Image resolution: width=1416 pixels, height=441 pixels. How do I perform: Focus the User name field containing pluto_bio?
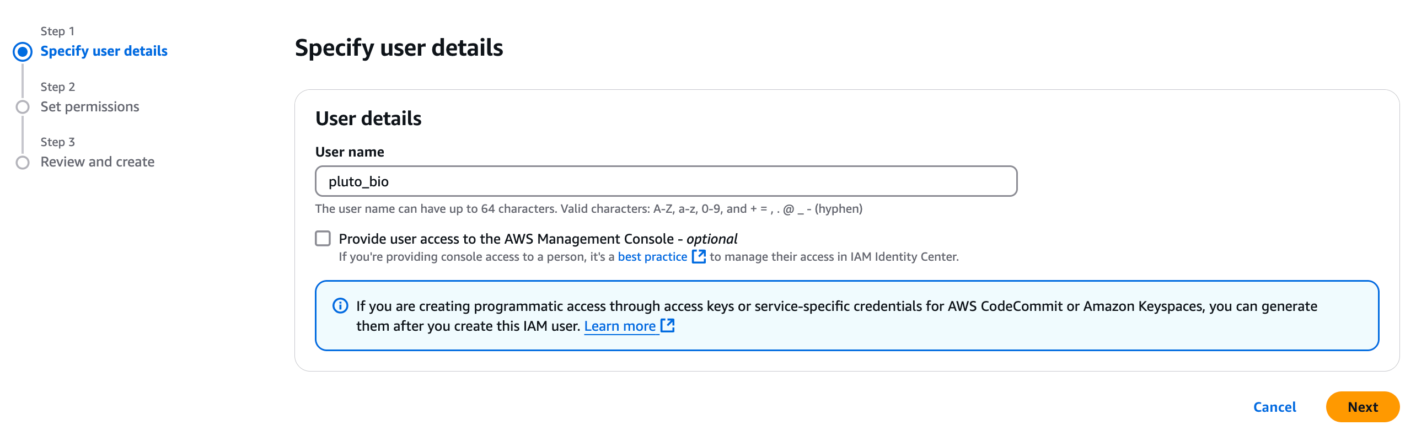pyautogui.click(x=666, y=181)
